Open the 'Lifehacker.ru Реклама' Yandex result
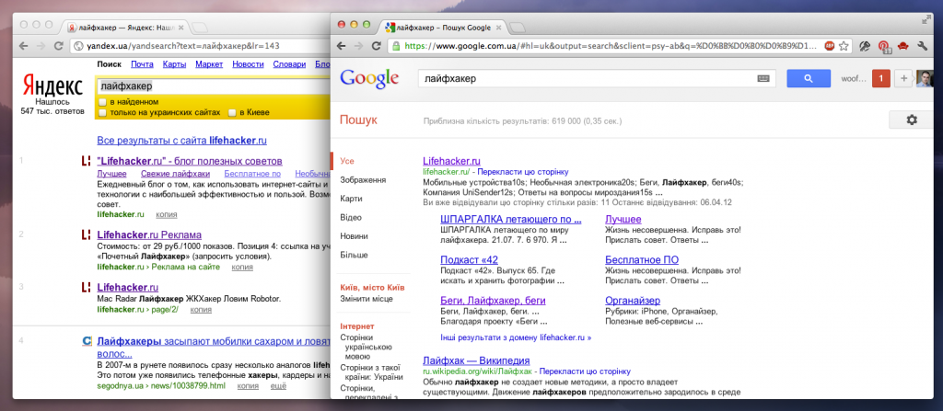This screenshot has height=411, width=943. [149, 234]
